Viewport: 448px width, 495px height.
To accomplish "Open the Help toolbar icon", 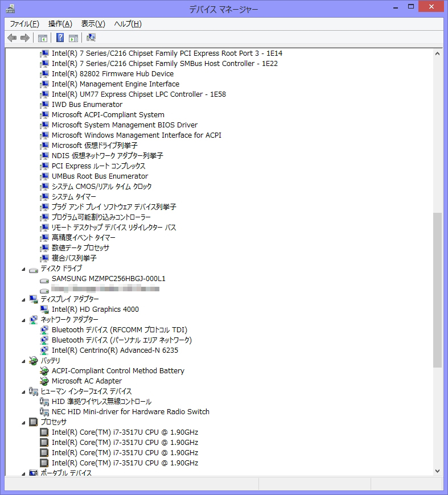I will coord(60,38).
